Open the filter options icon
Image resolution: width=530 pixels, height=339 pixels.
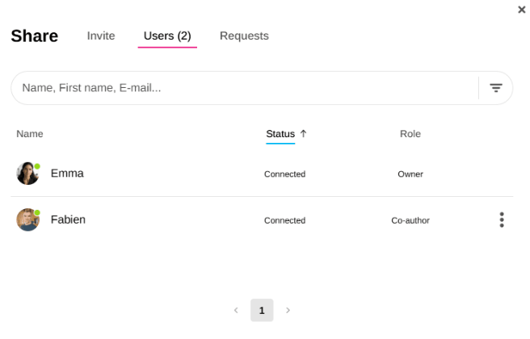coord(496,88)
